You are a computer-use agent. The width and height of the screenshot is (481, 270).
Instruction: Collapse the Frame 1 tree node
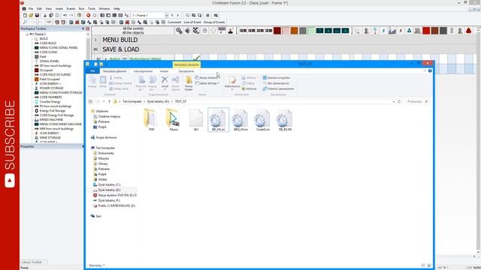pos(27,34)
